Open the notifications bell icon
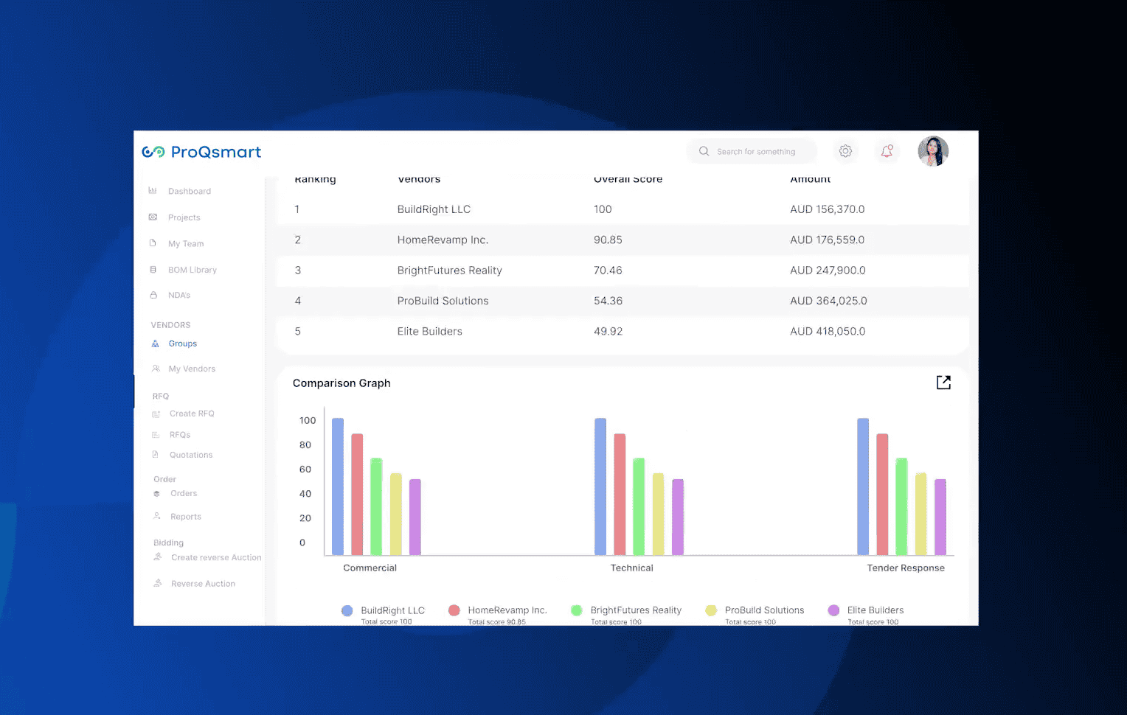This screenshot has height=715, width=1127. click(x=887, y=151)
